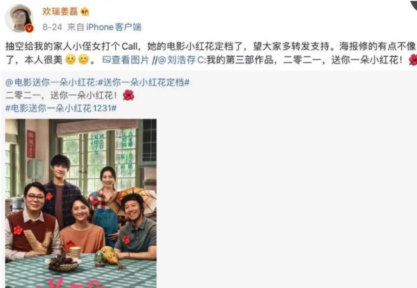This screenshot has width=417, height=288.
Task: Click the red flower emoji in reposted text
Action: [x=128, y=95]
